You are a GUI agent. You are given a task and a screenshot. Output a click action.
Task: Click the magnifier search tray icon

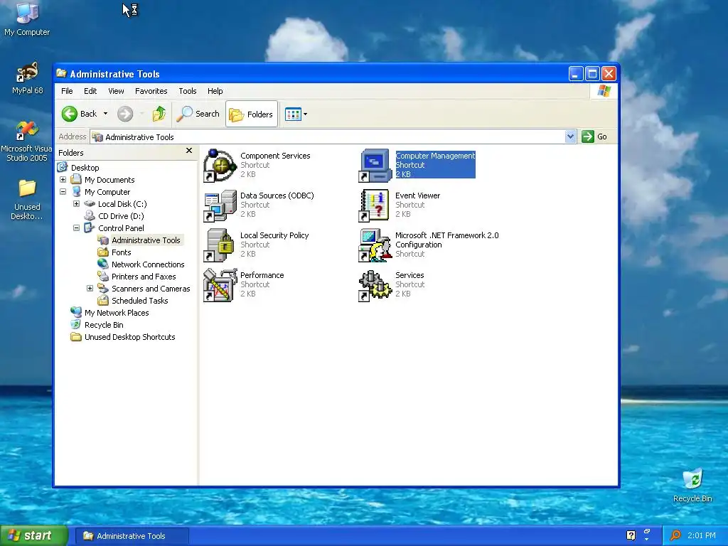pos(675,535)
